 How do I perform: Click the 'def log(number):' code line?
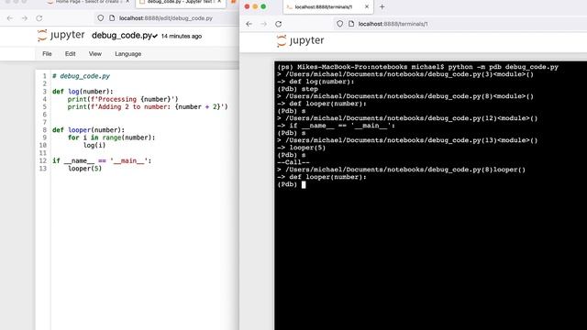click(83, 92)
